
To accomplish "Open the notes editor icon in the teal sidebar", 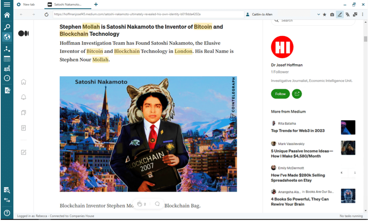I will pyautogui.click(x=7, y=90).
